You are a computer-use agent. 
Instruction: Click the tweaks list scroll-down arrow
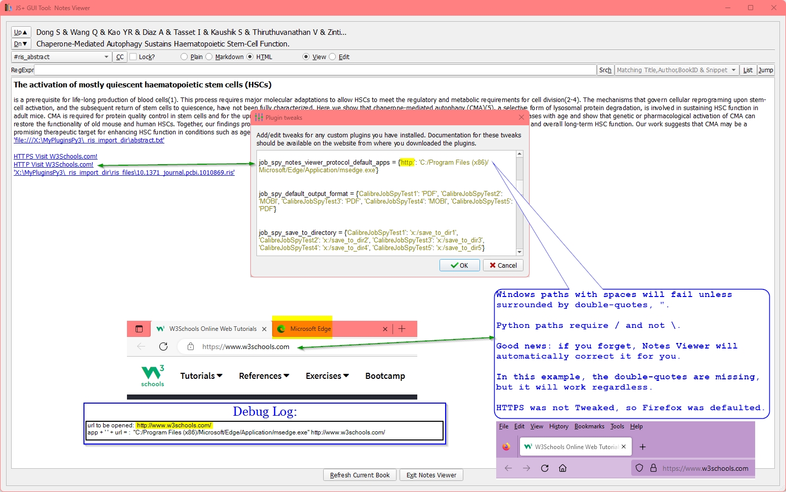(x=519, y=252)
